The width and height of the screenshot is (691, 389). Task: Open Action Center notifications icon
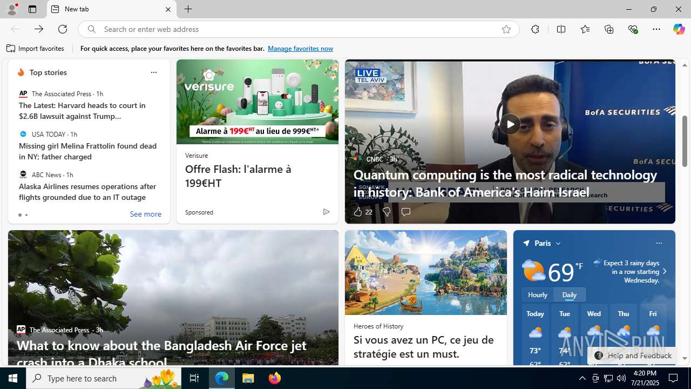pos(673,378)
